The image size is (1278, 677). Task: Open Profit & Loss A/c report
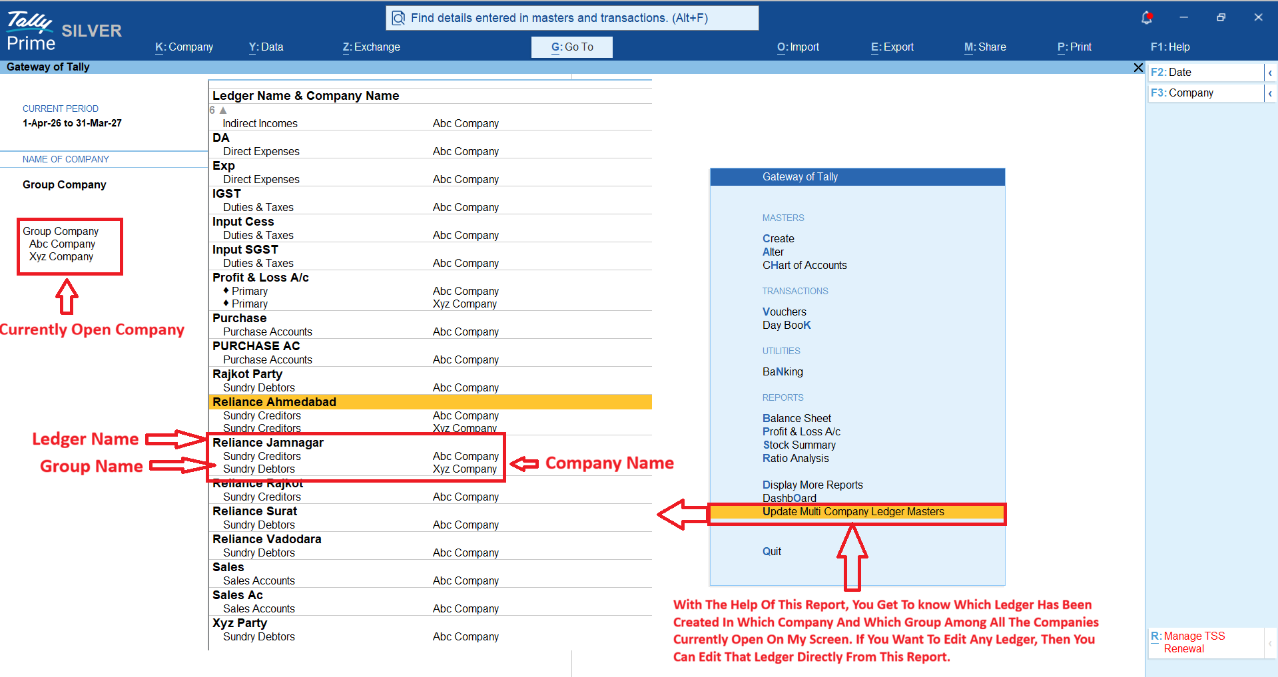tap(801, 431)
